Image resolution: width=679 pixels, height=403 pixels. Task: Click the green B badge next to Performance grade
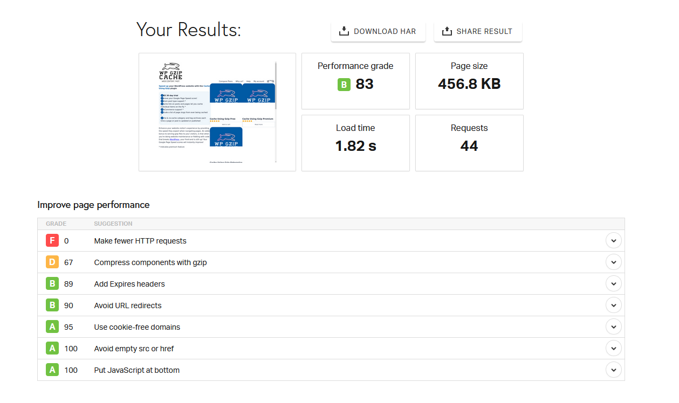[x=344, y=84]
